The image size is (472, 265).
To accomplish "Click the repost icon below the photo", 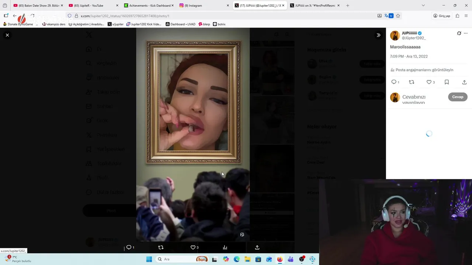I will coord(161,247).
